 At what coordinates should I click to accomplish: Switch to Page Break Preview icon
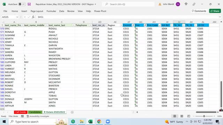[189, 116]
